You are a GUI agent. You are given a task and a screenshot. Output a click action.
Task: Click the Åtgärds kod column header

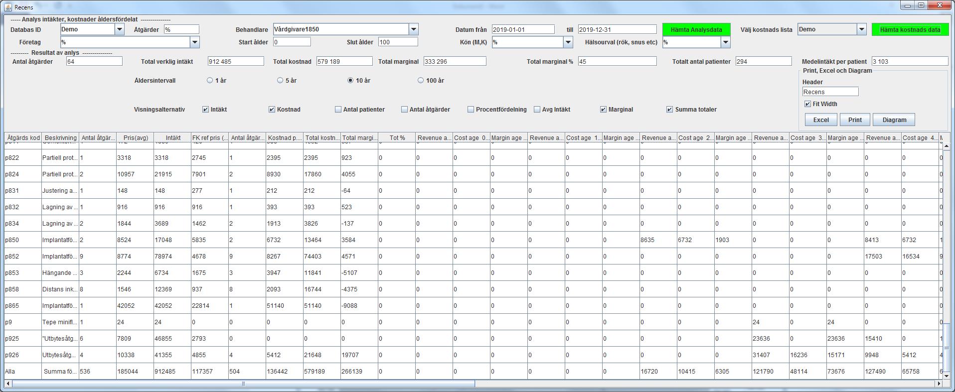[23, 138]
